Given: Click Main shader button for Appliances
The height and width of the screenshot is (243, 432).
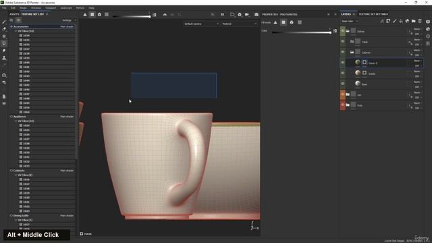Looking at the screenshot, I should point(67,117).
